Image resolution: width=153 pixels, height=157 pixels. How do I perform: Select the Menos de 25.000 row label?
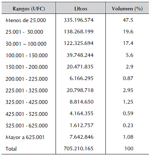pos(26,20)
